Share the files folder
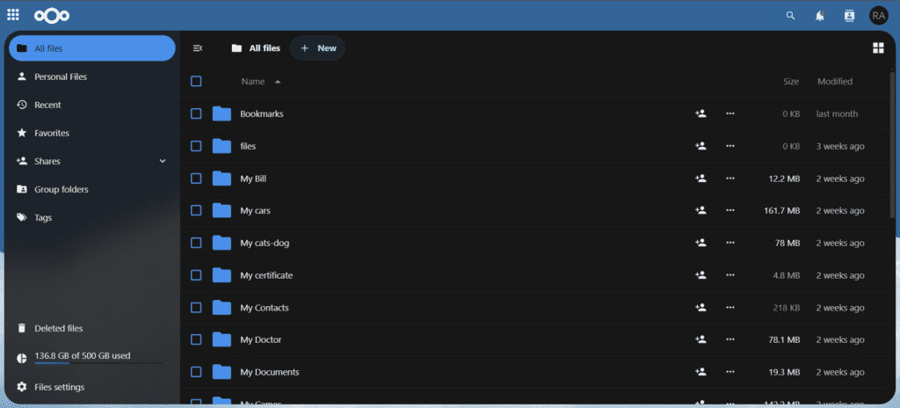 (x=700, y=146)
